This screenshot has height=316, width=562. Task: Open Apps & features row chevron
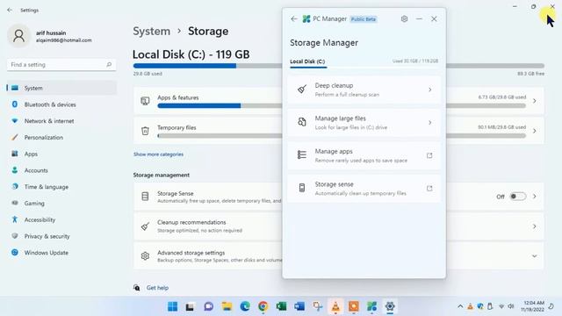(535, 101)
